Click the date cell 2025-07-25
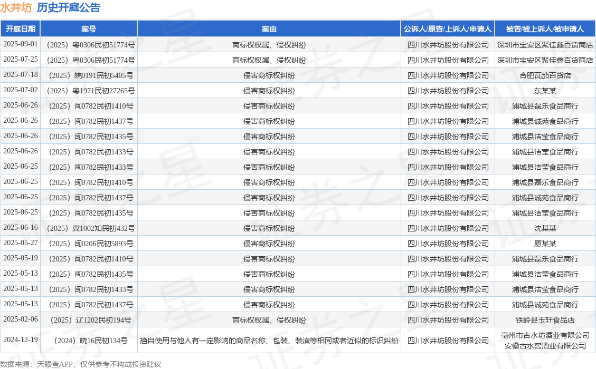 coord(21,59)
